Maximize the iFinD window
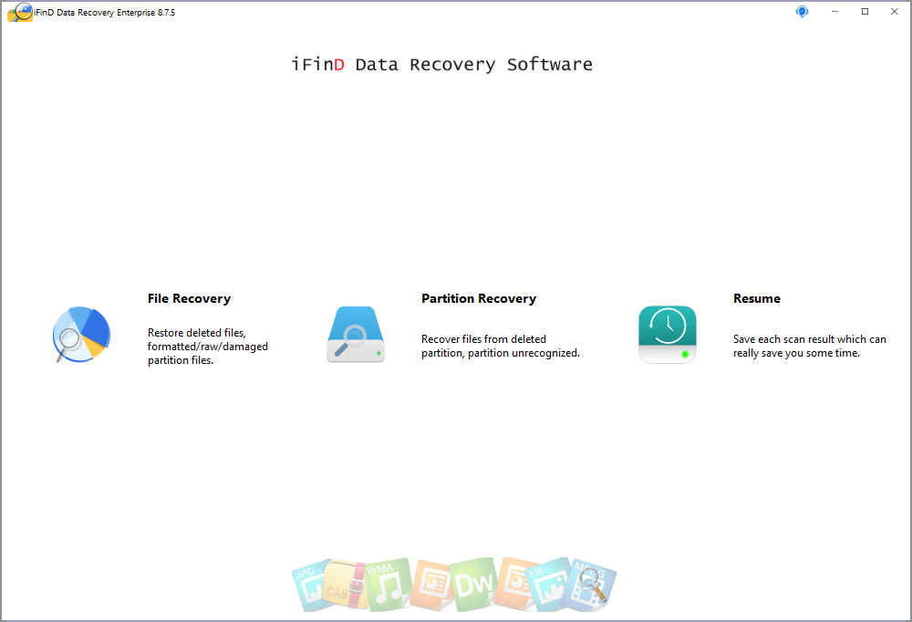The width and height of the screenshot is (912, 622). click(x=865, y=12)
